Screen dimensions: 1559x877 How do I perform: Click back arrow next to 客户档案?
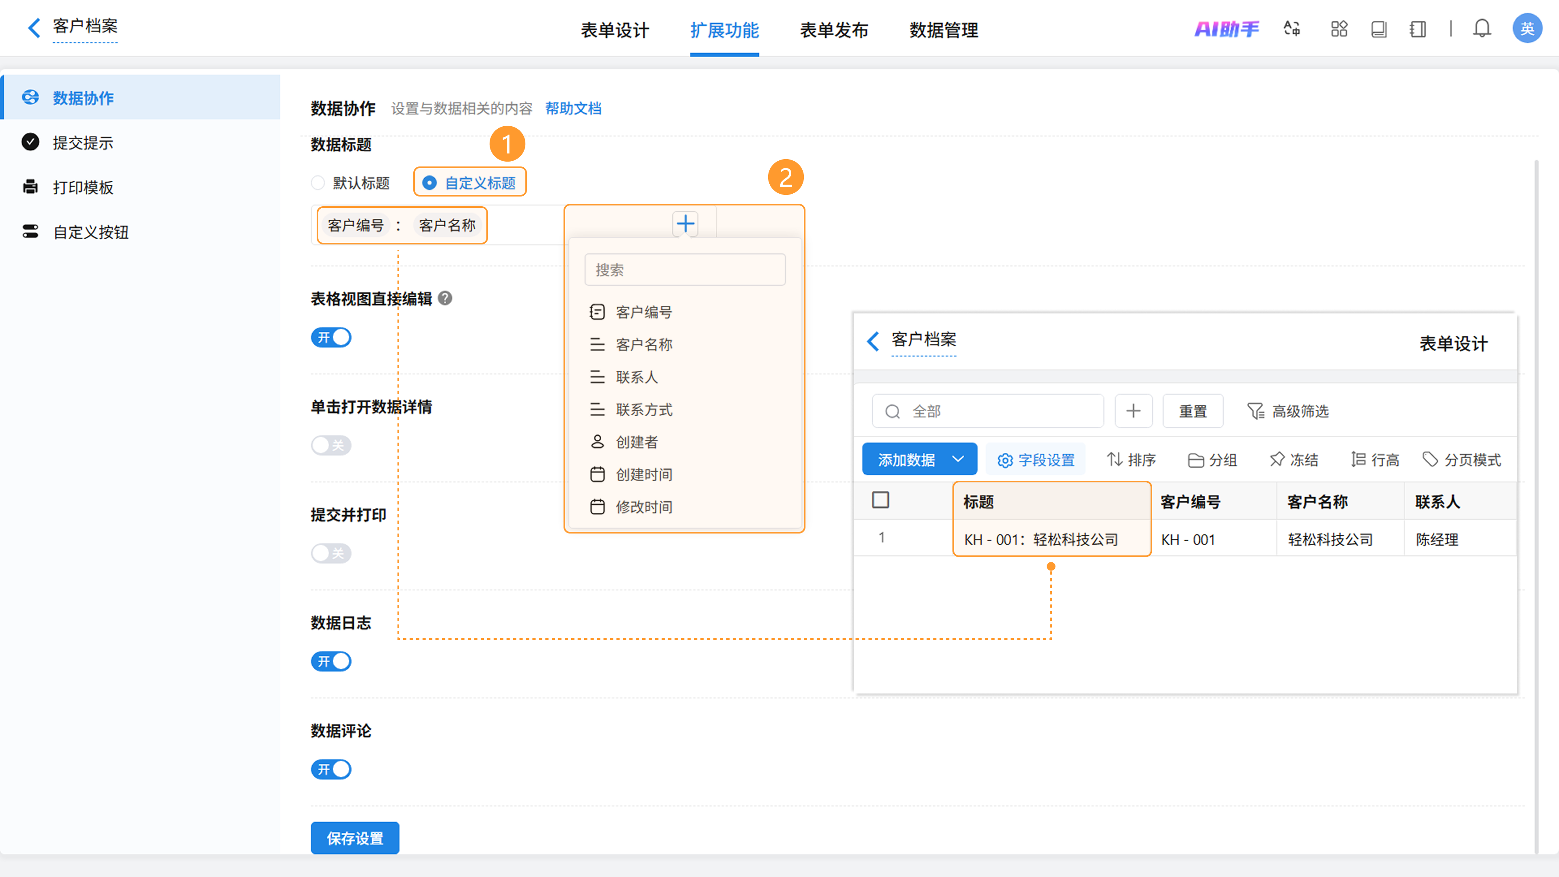(34, 27)
